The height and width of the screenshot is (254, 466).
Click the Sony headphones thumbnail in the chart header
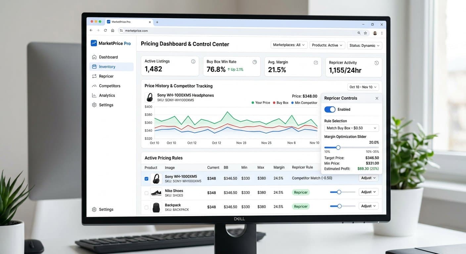(150, 97)
